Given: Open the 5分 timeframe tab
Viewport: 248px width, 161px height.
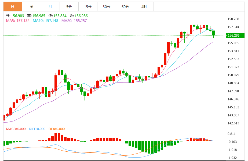Looking at the screenshot, I should pos(69,7).
